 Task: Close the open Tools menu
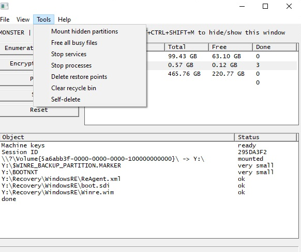44,20
